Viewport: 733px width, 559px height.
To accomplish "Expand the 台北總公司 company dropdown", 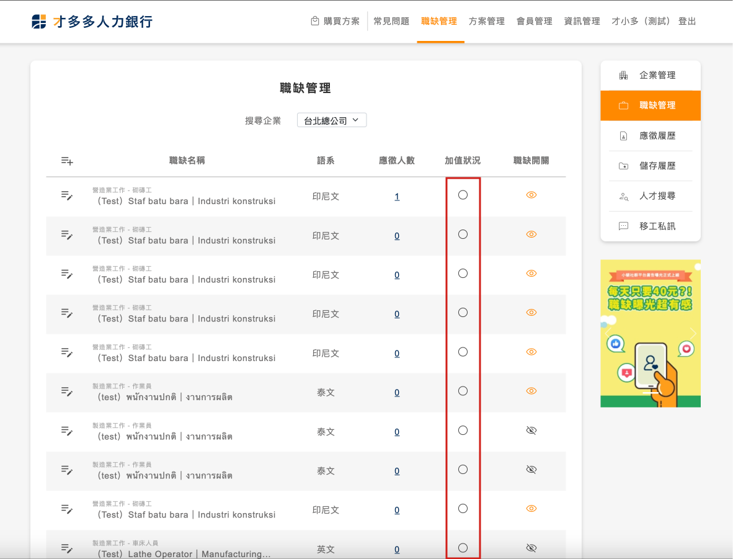I will pyautogui.click(x=332, y=120).
